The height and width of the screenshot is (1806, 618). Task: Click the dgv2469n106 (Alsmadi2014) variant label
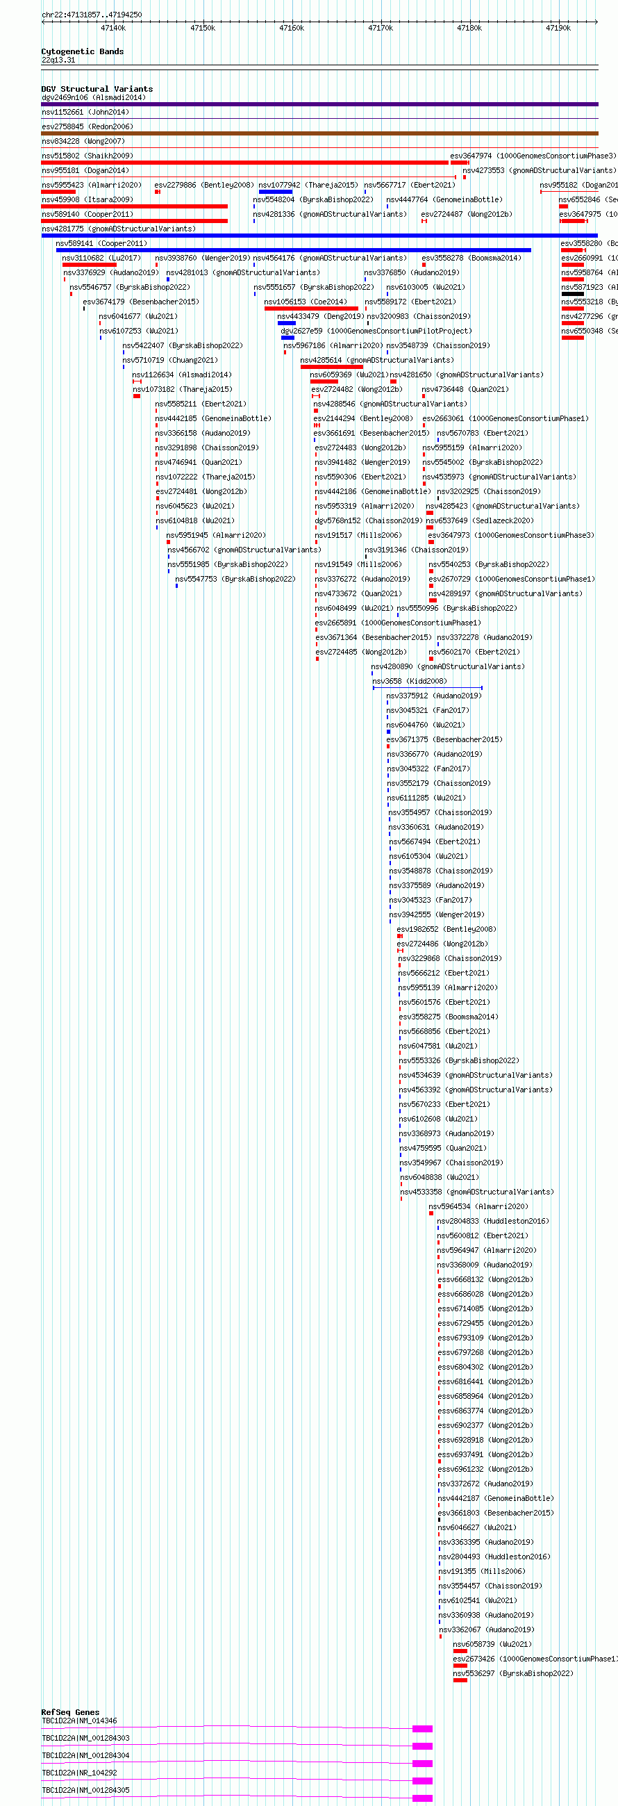[x=93, y=97]
